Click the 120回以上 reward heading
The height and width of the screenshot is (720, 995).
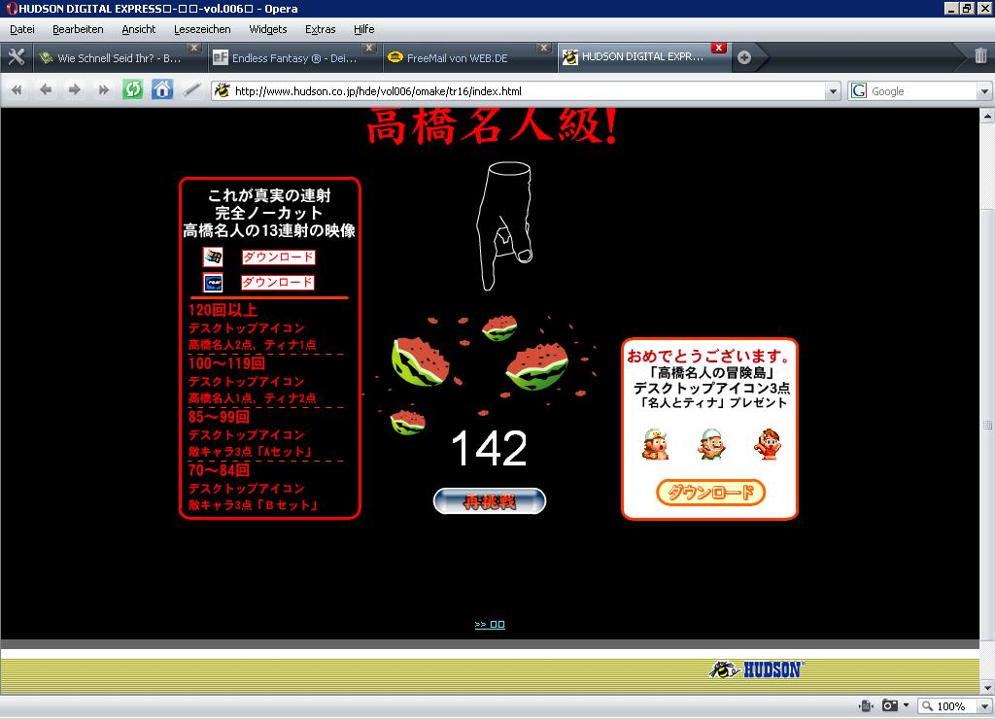click(x=223, y=310)
